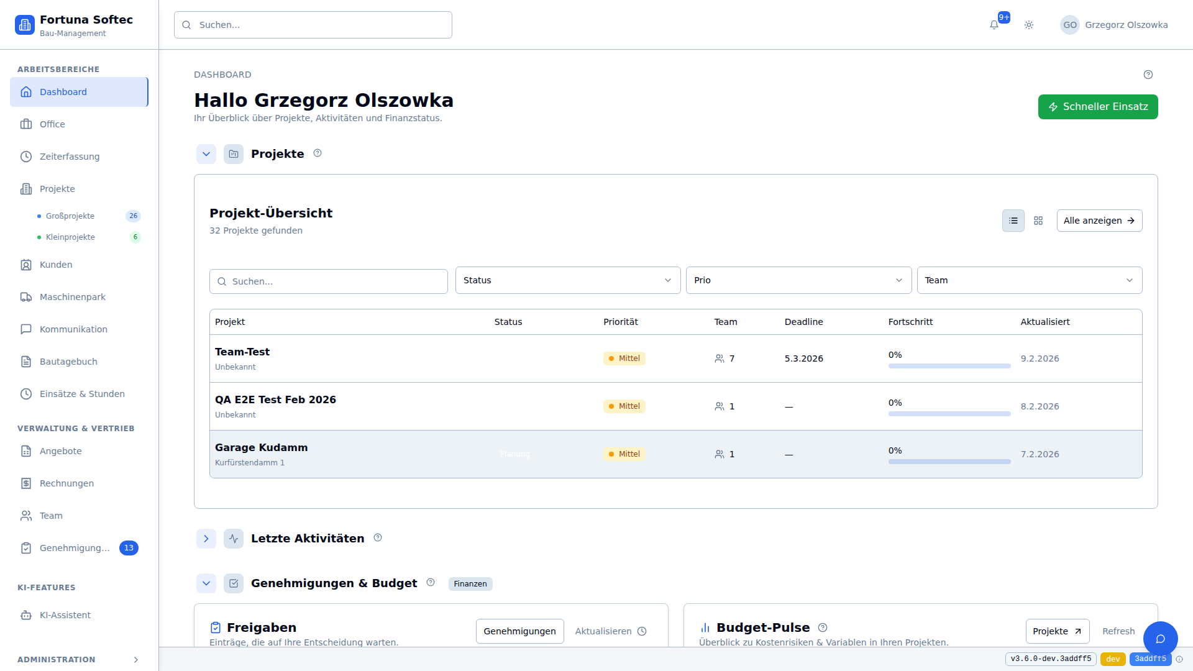Go to Bautagebuch in the sidebar

68,362
